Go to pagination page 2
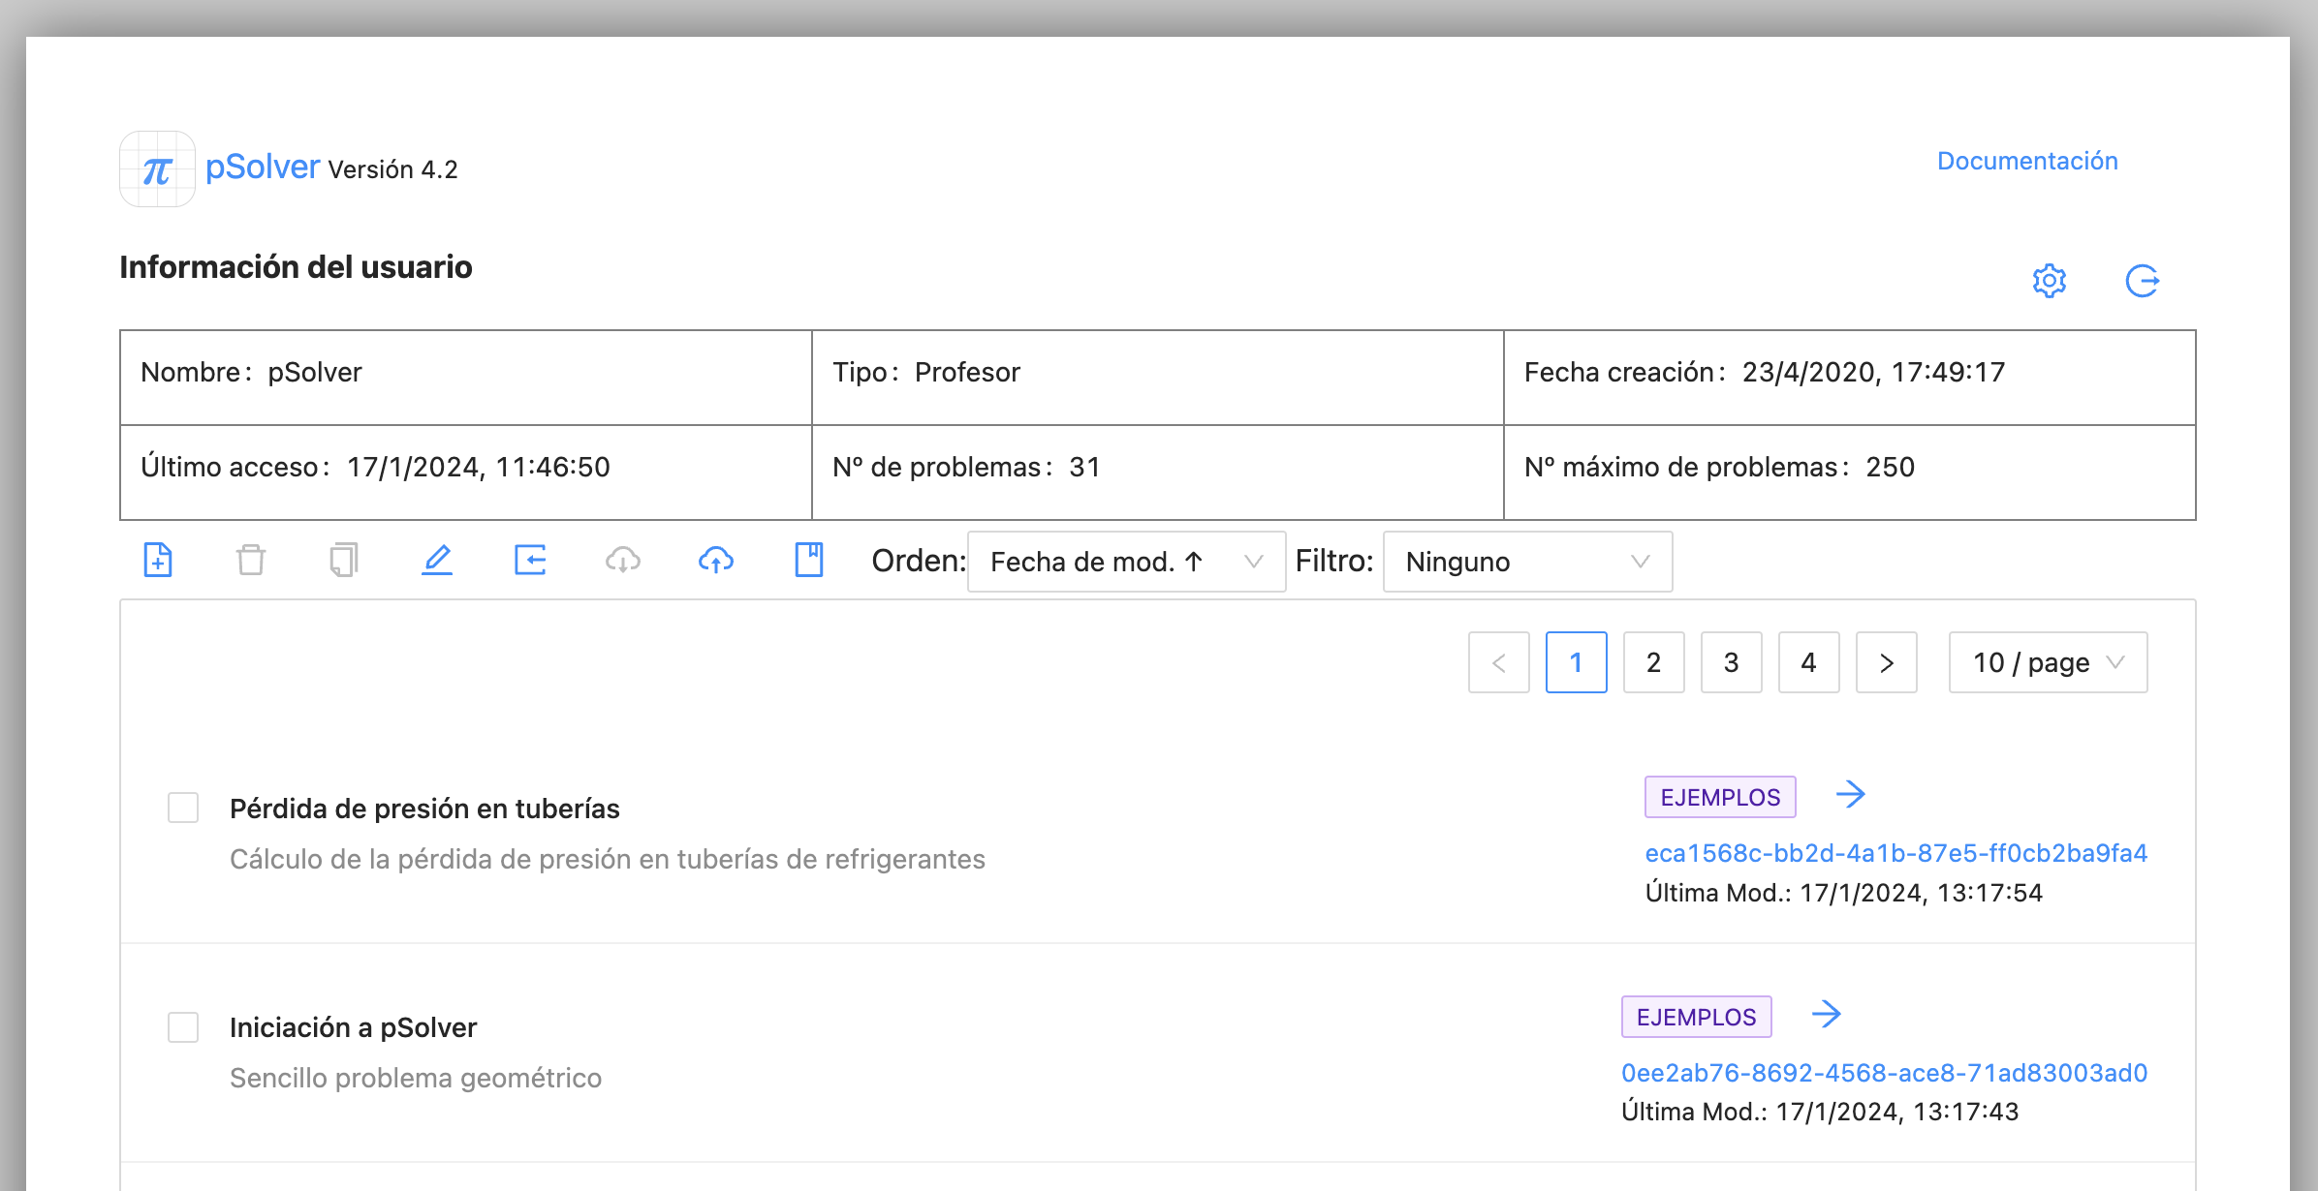2318x1191 pixels. (1654, 662)
